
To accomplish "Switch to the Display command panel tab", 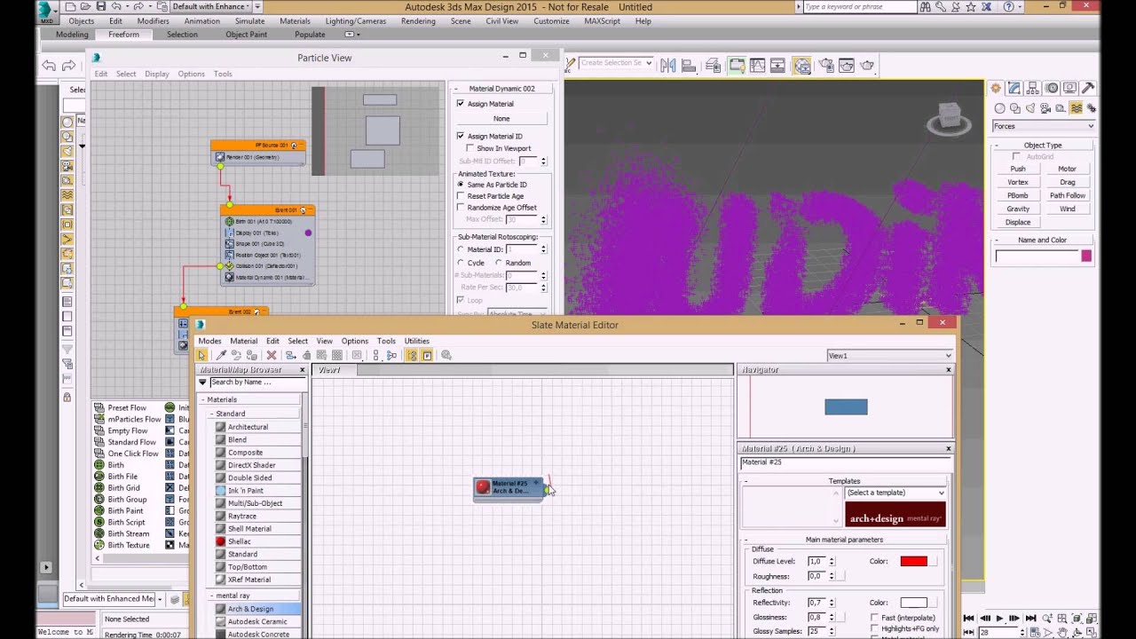I will coord(1070,88).
